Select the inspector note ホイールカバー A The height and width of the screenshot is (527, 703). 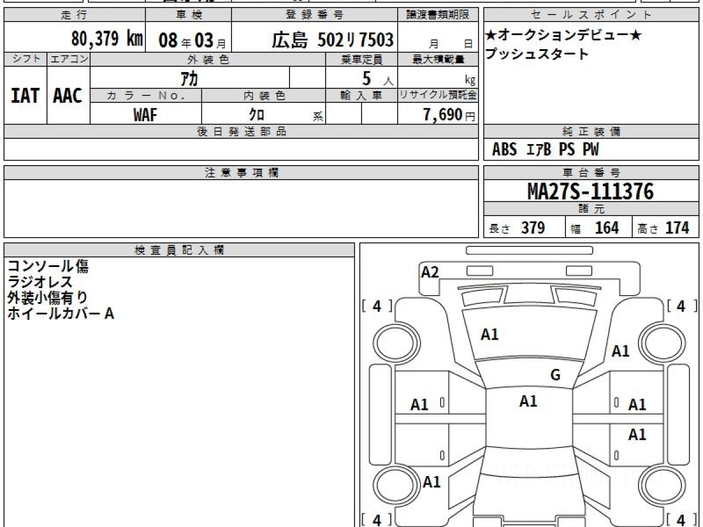[x=60, y=314]
